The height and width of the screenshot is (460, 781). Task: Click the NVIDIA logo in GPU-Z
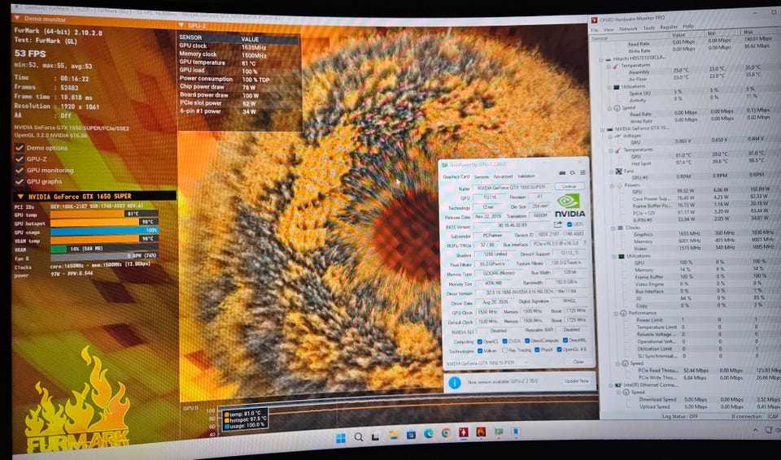click(569, 205)
